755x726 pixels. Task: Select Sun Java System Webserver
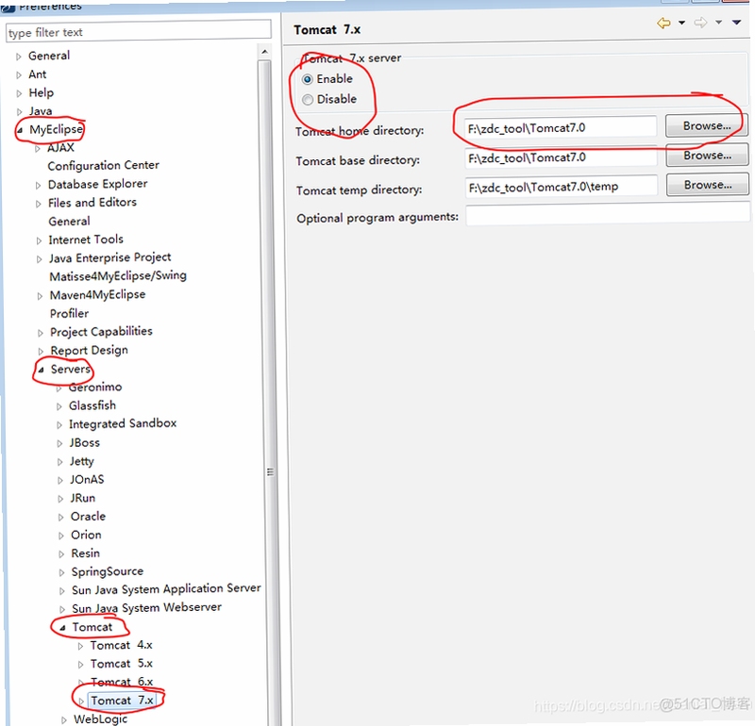(x=146, y=607)
